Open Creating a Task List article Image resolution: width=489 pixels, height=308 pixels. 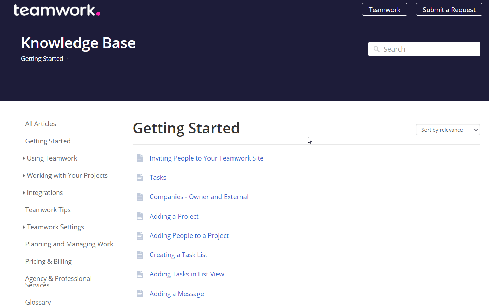[x=179, y=255]
